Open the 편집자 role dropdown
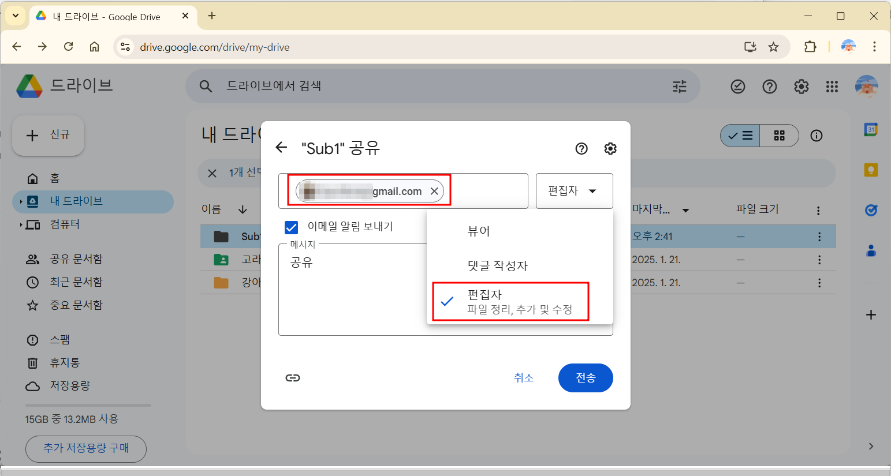This screenshot has height=476, width=891. point(574,191)
